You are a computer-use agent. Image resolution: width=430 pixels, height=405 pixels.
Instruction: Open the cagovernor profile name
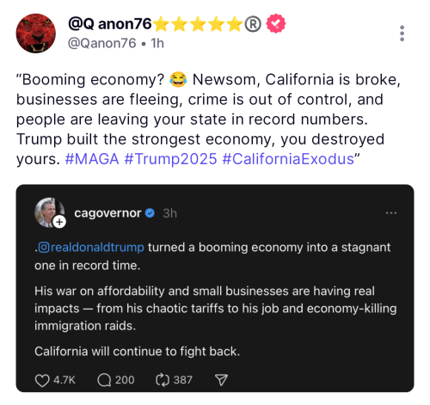[107, 213]
